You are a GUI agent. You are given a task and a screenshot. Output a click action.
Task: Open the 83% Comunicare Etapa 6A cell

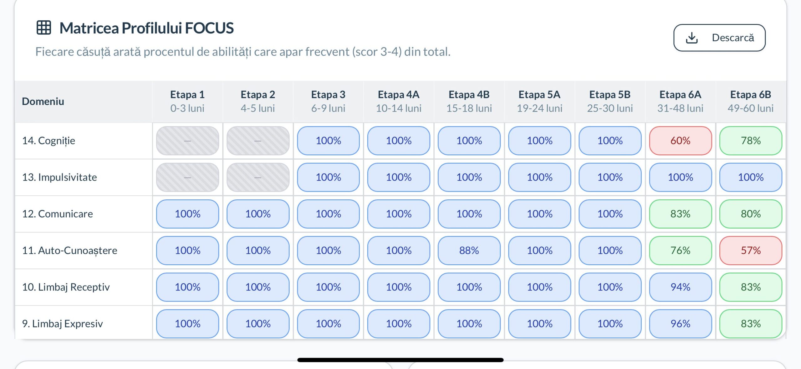[x=680, y=214]
